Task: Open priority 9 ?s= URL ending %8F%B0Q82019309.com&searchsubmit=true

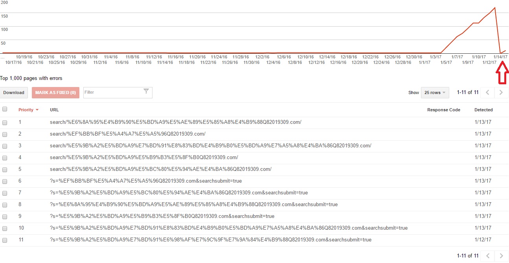Action: (162, 216)
